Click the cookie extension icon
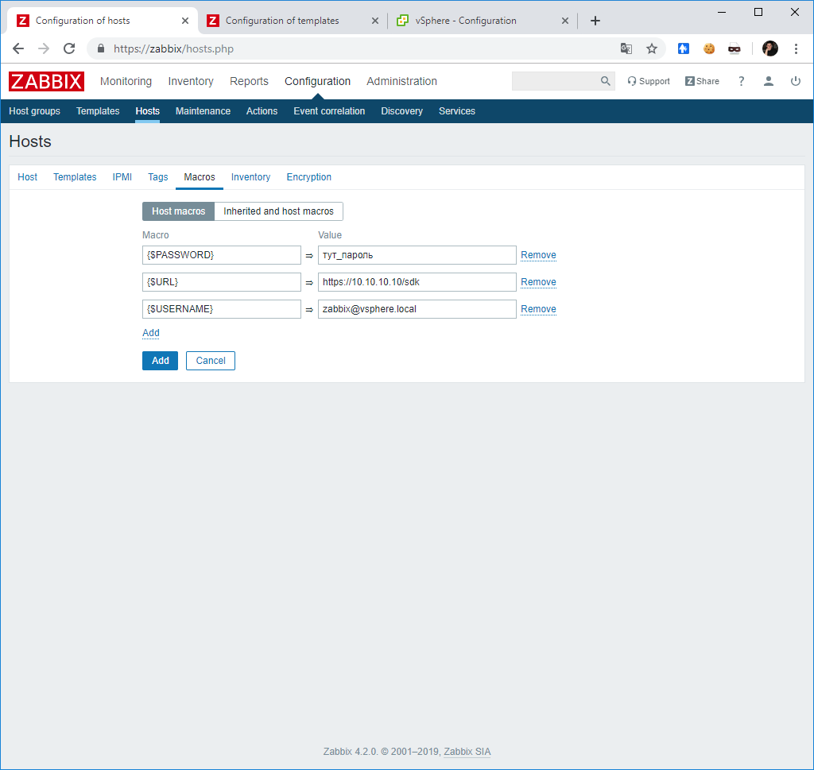Image resolution: width=814 pixels, height=770 pixels. [x=708, y=48]
